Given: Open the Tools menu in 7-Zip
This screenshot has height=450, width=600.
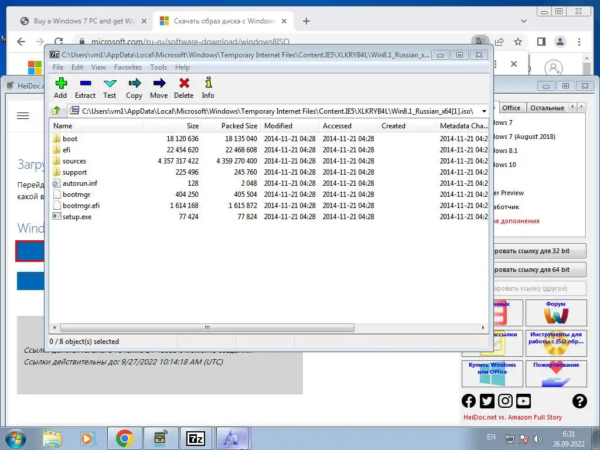Looking at the screenshot, I should tap(158, 67).
